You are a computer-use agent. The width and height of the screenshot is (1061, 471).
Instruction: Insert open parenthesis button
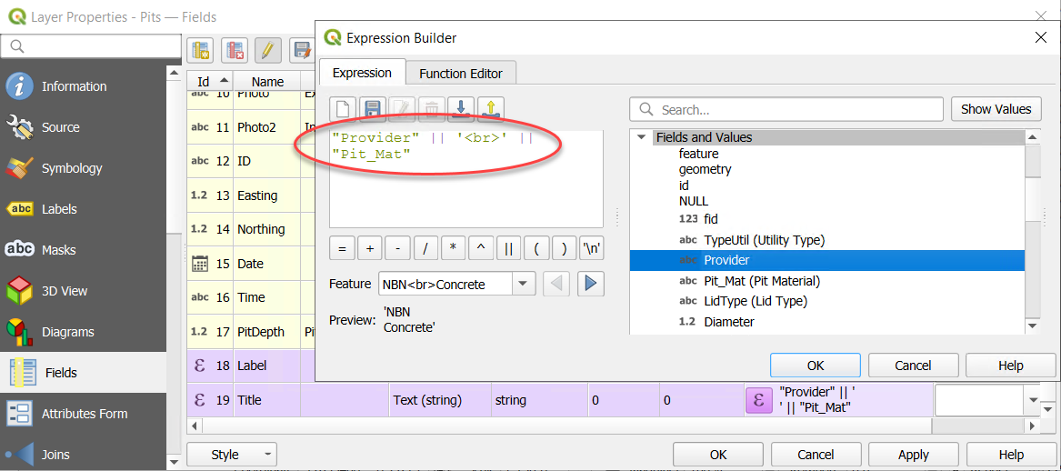click(536, 249)
